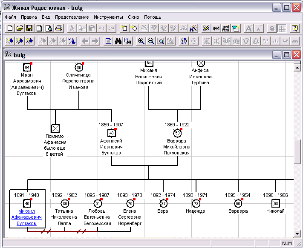
Task: Open help question mark icon
Action: 295,29
